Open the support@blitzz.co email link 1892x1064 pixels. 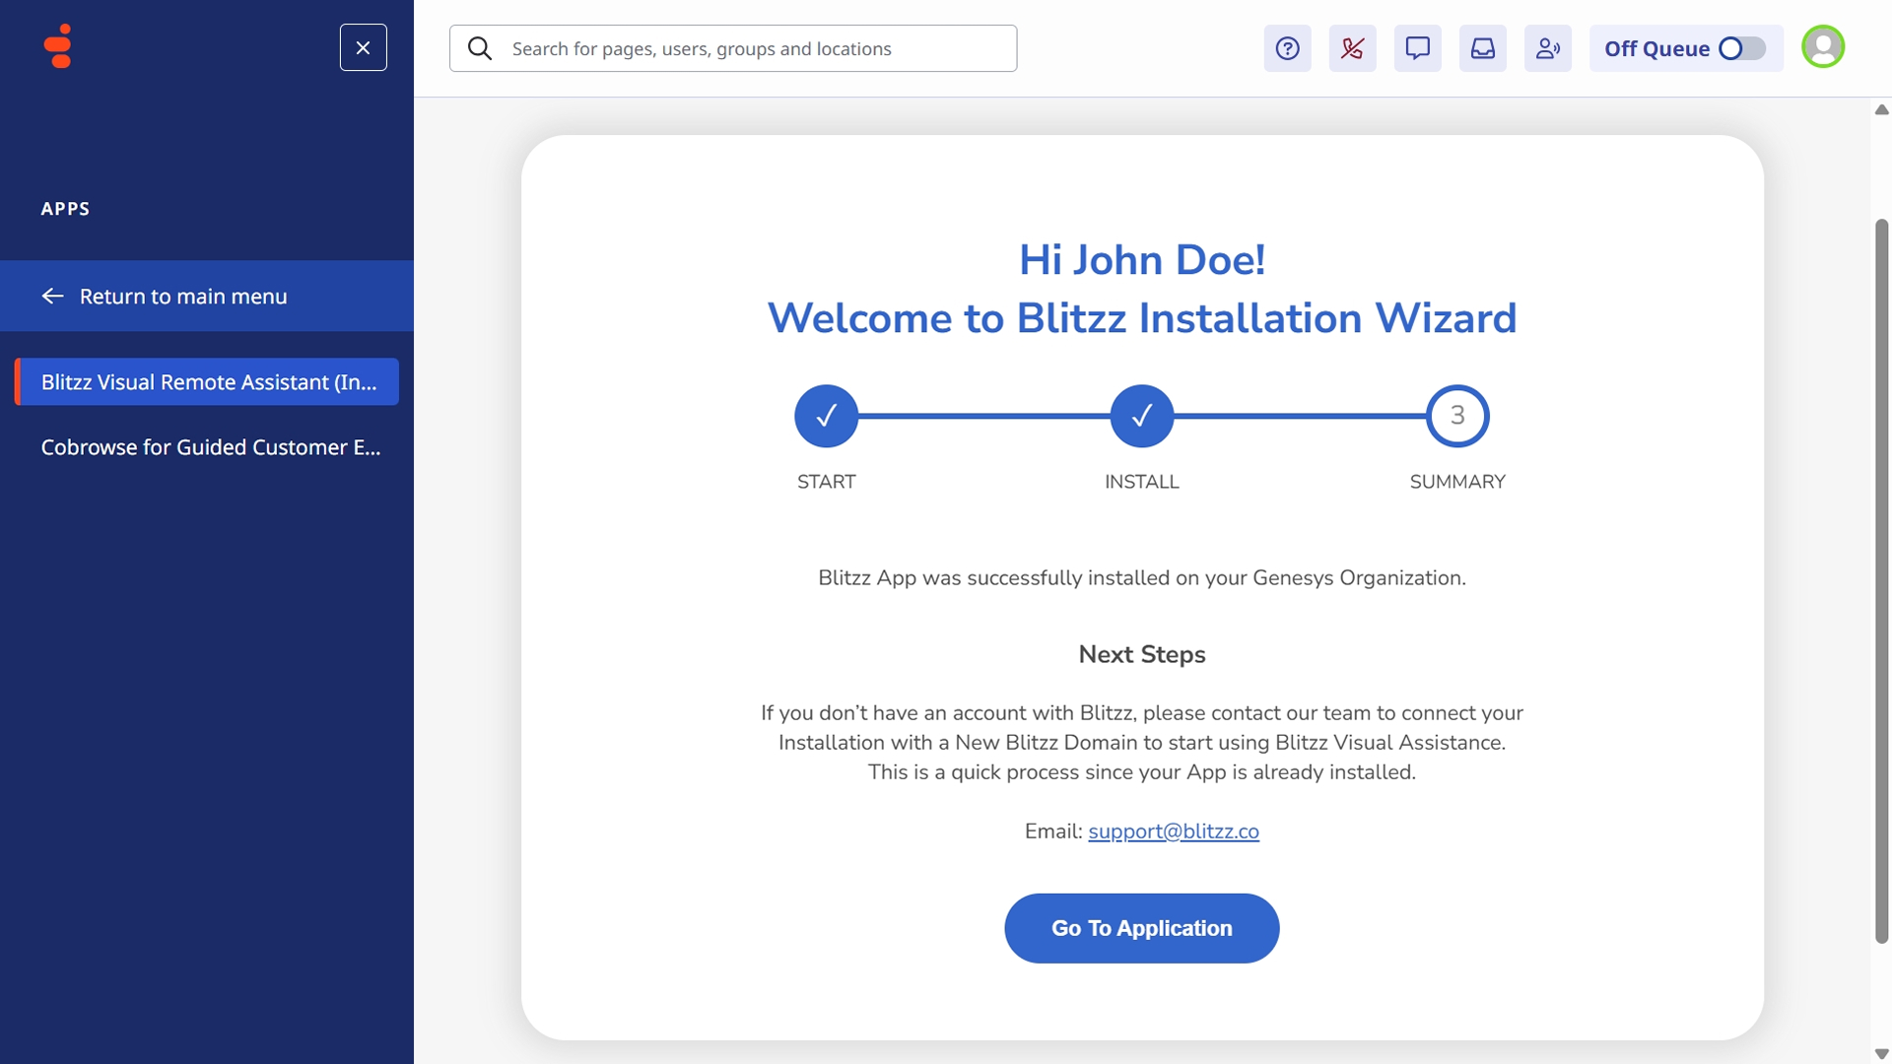1173,831
